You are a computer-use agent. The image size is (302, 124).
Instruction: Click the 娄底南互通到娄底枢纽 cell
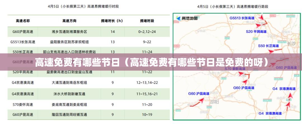69,105
